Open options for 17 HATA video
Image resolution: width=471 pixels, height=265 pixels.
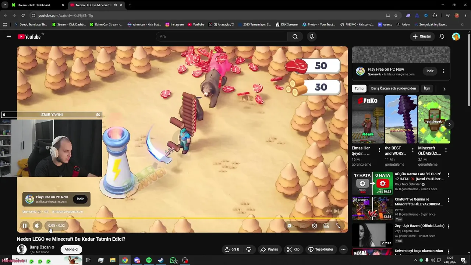pos(448,174)
